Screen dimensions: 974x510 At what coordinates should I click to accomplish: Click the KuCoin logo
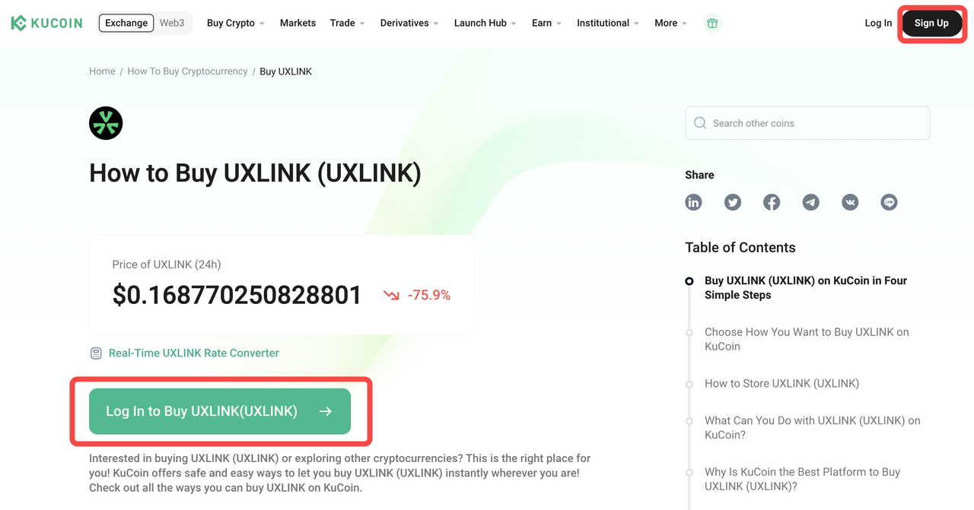coord(47,23)
